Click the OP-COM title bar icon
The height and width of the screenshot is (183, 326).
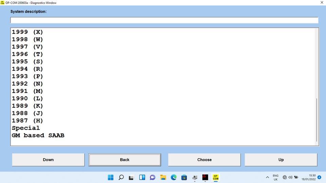(2, 2)
